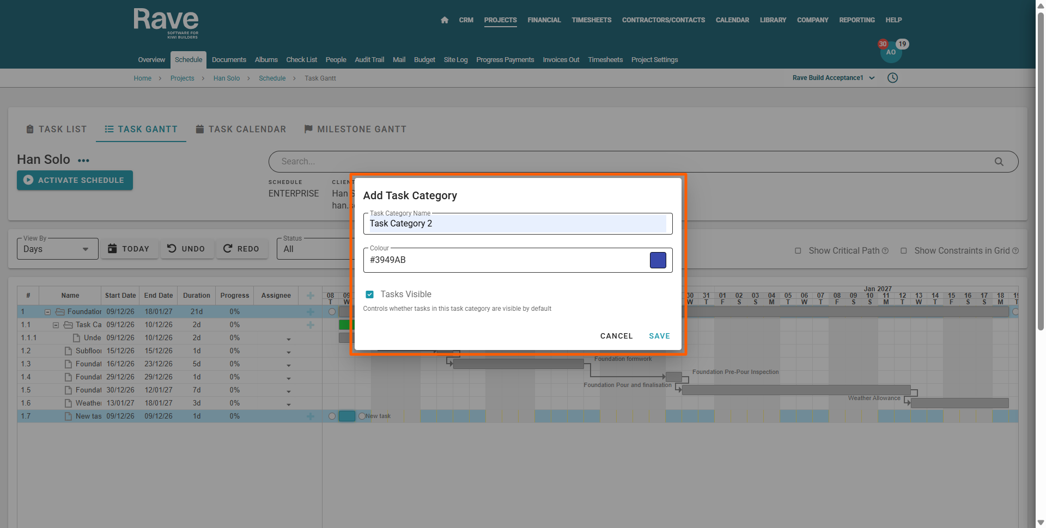Click the search magnifier icon

click(999, 162)
